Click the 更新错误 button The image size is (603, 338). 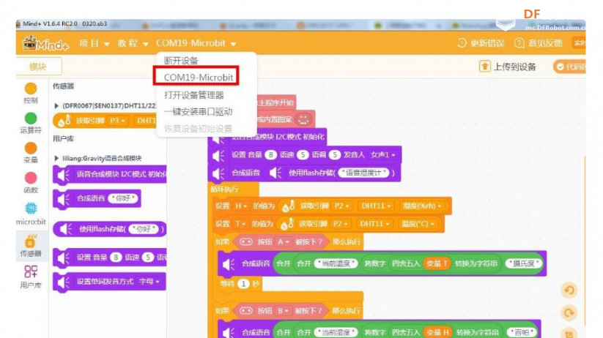(x=481, y=43)
